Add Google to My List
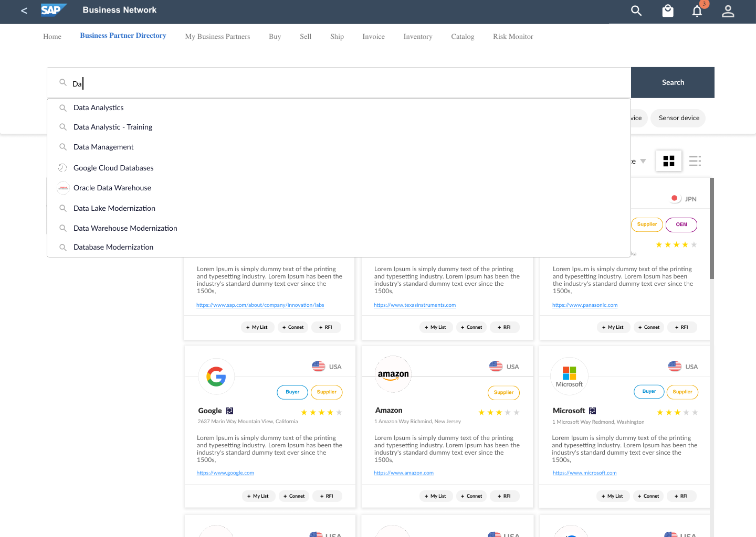 (258, 496)
